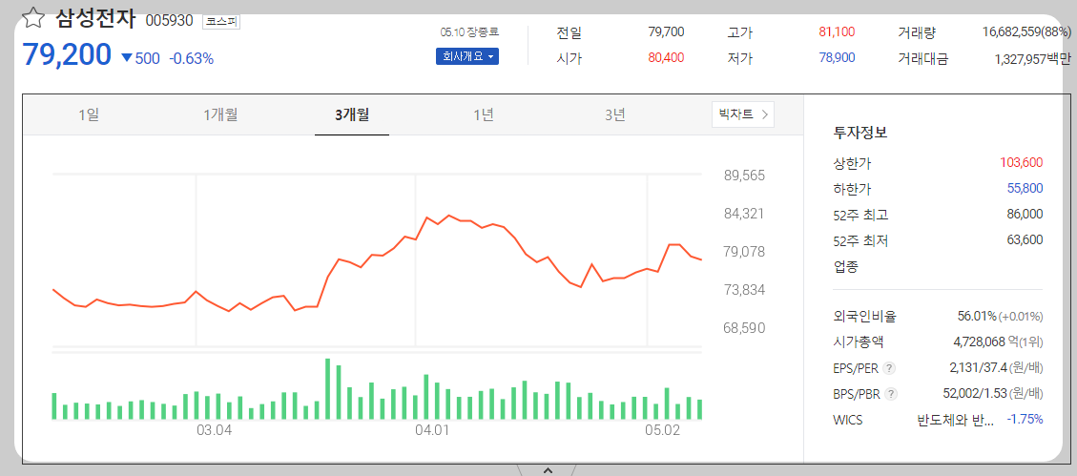
Task: Click 고가 value 81,100
Action: coord(837,31)
